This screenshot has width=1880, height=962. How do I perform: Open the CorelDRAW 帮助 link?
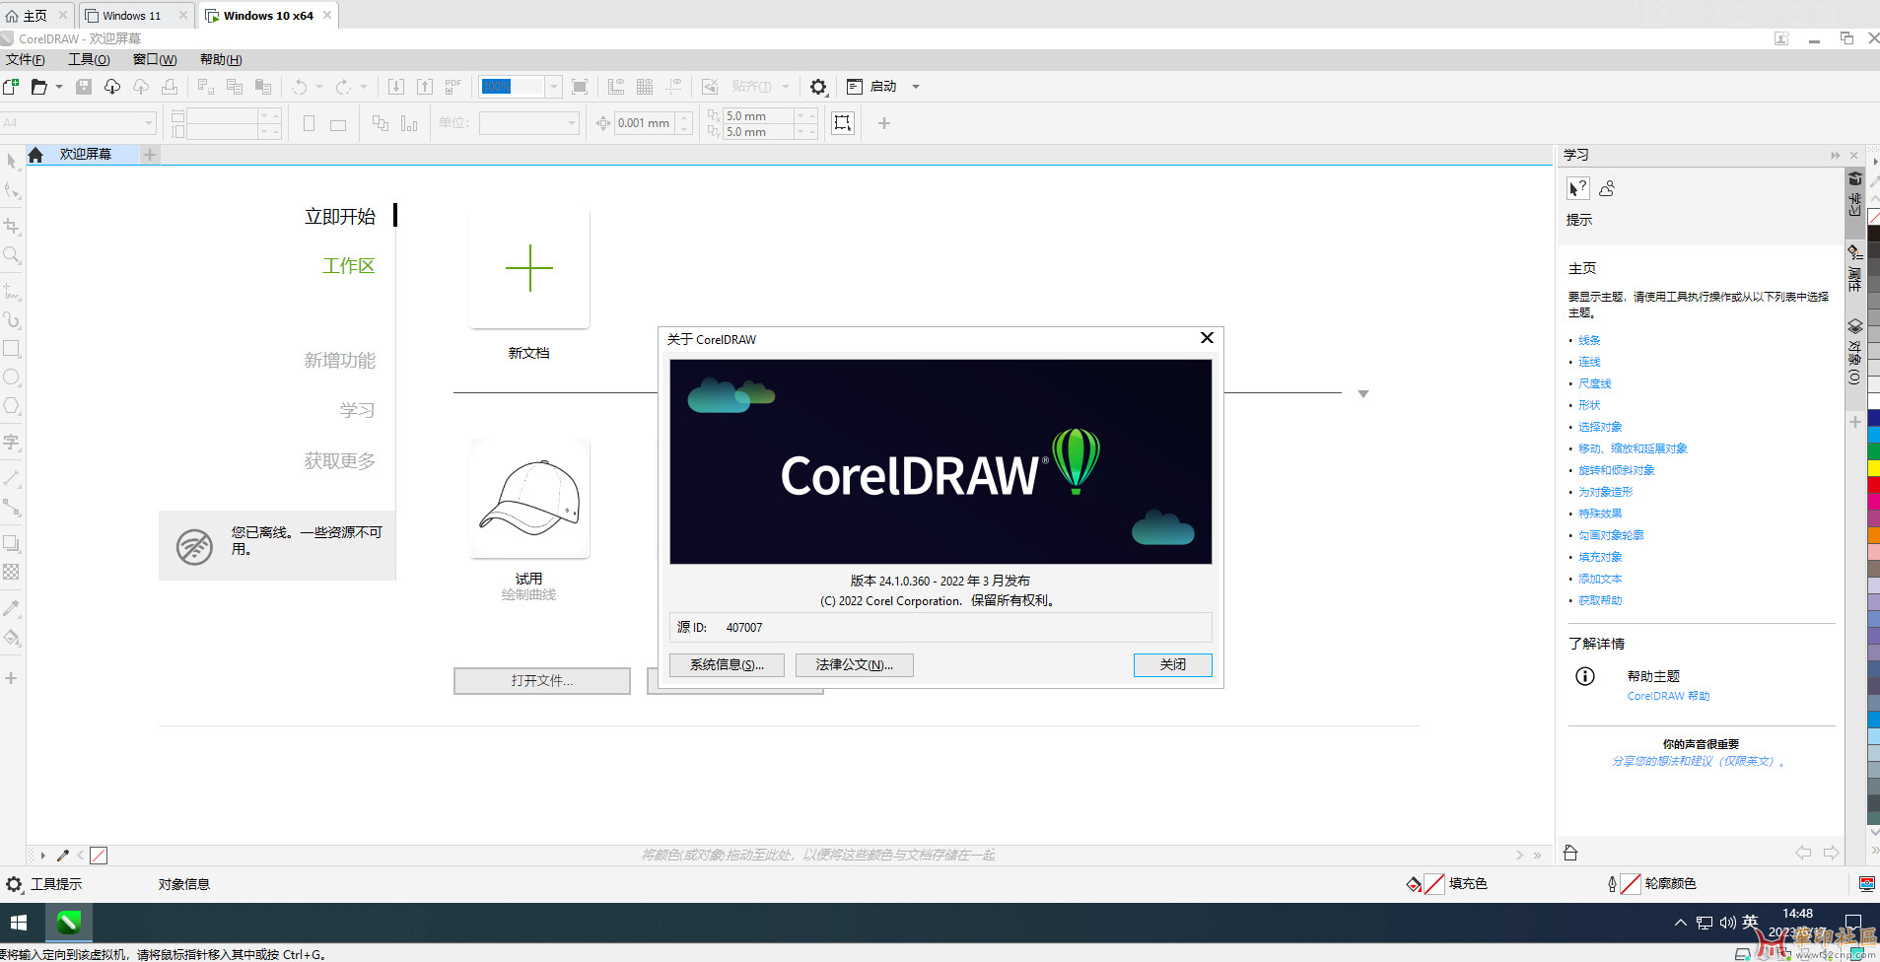tap(1668, 696)
